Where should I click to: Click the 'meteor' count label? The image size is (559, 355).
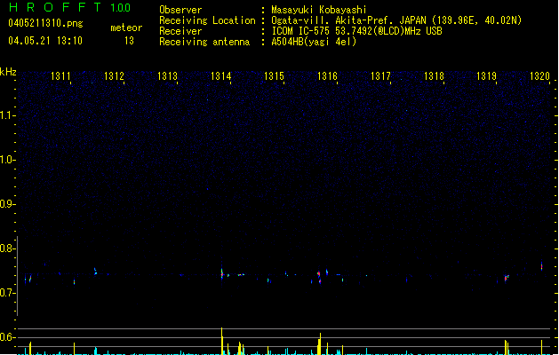126,28
